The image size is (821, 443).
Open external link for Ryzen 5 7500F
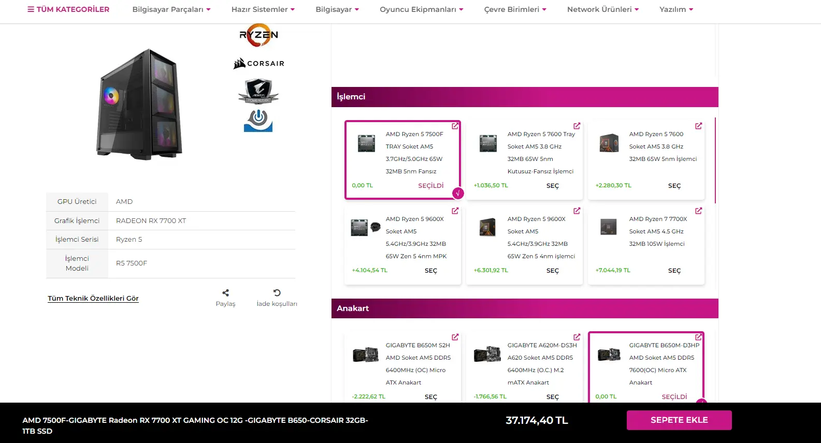tap(455, 126)
